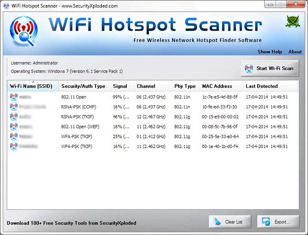Viewport: 308px width, 235px height.
Task: Click the hotspot icon in the RSNA-PSK (TKIP) row
Action: pyautogui.click(x=14, y=117)
